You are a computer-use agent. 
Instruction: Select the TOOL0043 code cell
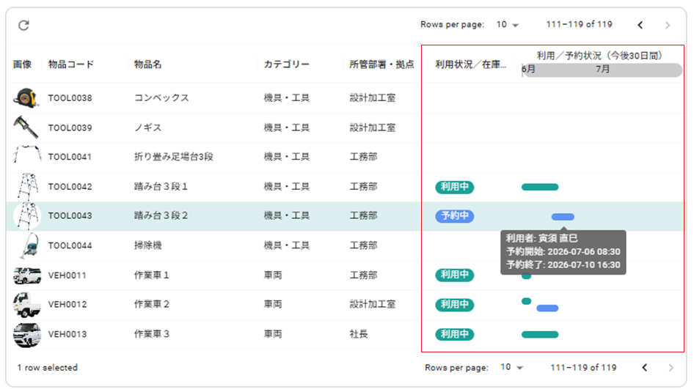[70, 215]
